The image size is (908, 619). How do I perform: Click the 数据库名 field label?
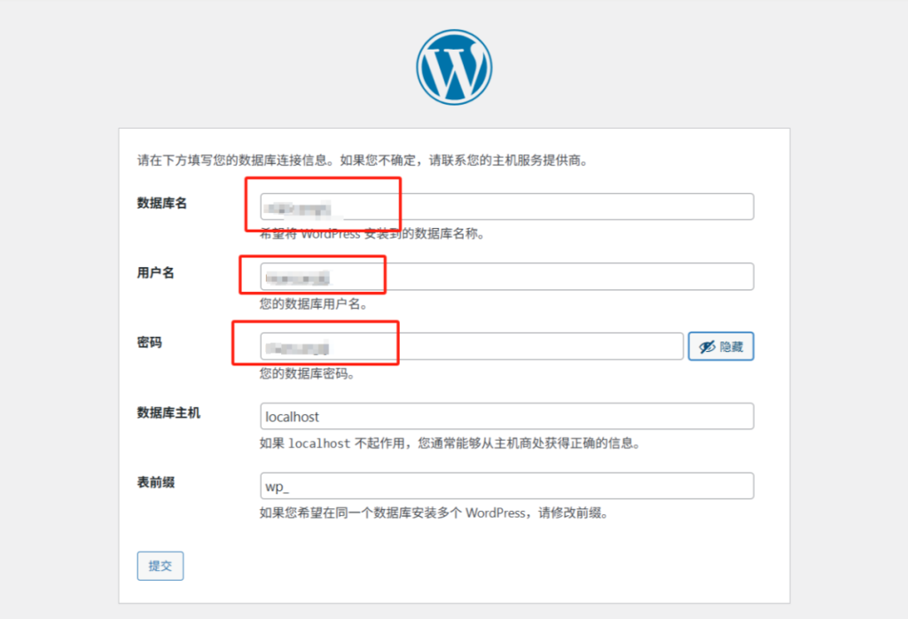click(162, 203)
